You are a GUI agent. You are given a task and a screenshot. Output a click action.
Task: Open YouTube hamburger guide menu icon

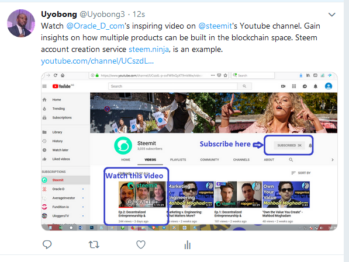(44, 86)
